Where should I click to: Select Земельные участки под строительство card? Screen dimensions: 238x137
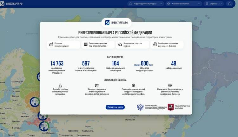98,45
